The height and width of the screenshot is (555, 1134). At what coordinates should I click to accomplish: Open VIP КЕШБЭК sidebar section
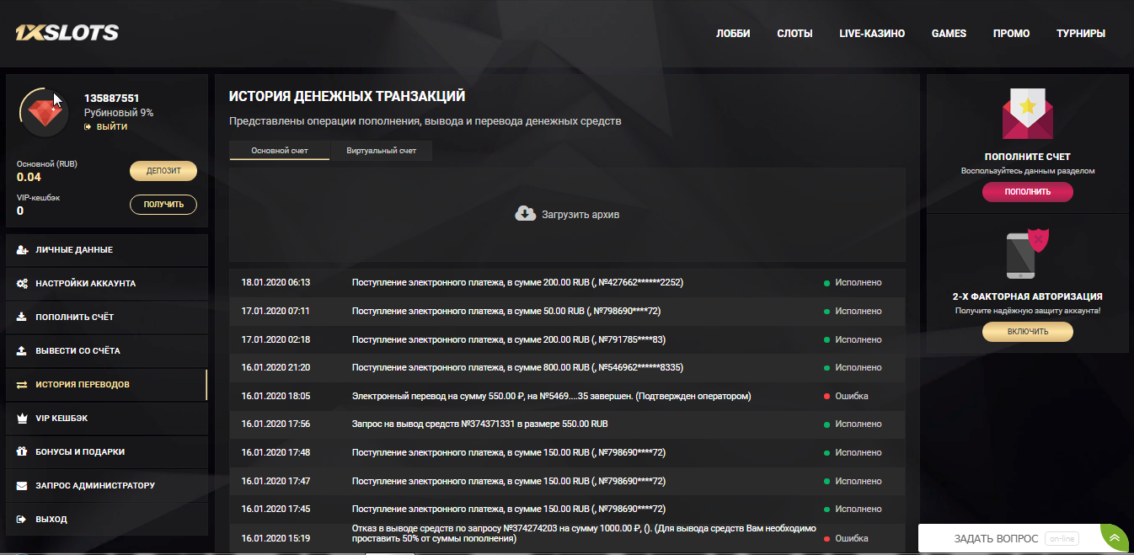(x=106, y=419)
